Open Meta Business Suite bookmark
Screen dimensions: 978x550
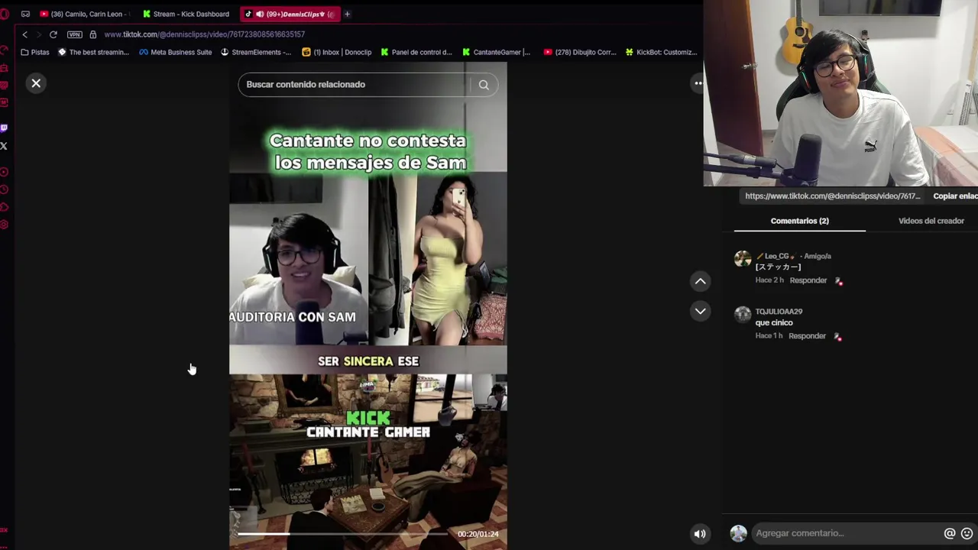point(175,52)
